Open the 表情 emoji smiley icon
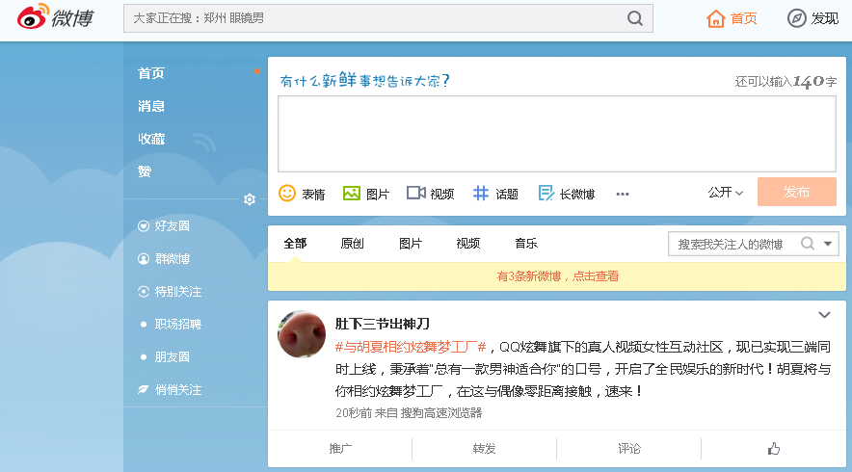This screenshot has height=472, width=852. click(x=287, y=193)
